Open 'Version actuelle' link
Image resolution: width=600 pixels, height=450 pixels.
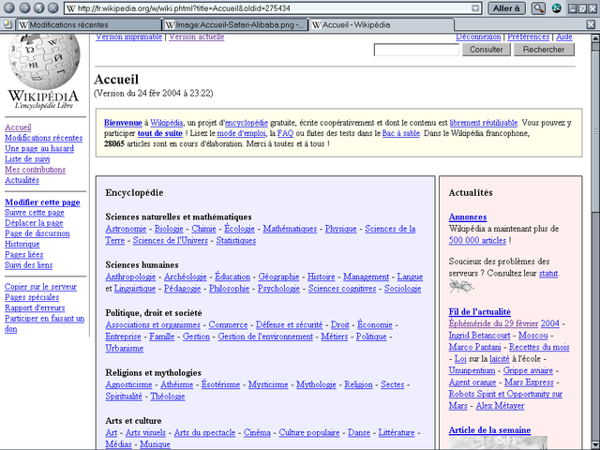(197, 37)
